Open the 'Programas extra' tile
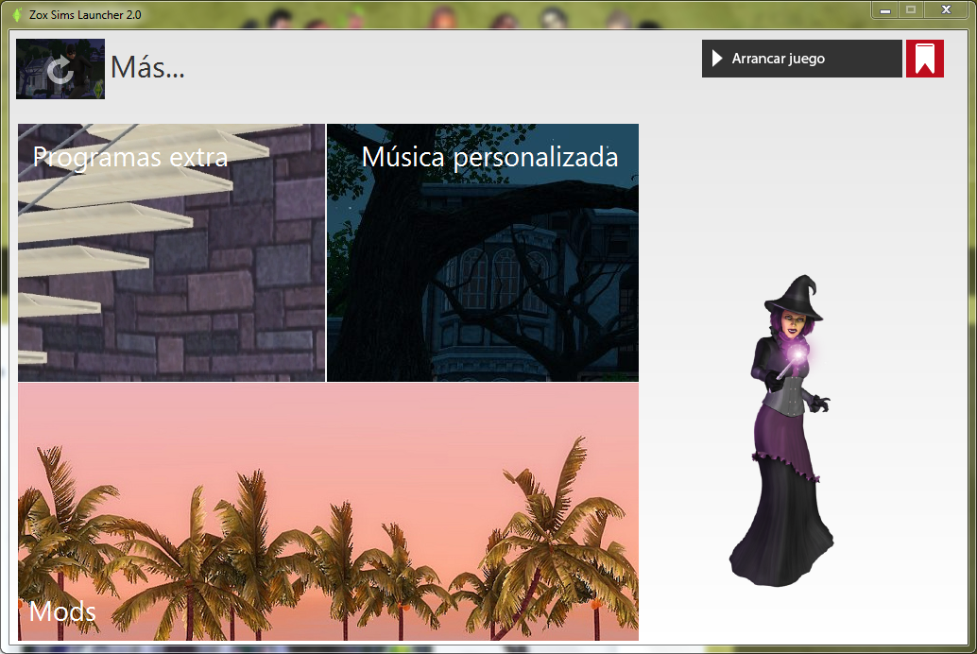977x654 pixels. point(170,252)
